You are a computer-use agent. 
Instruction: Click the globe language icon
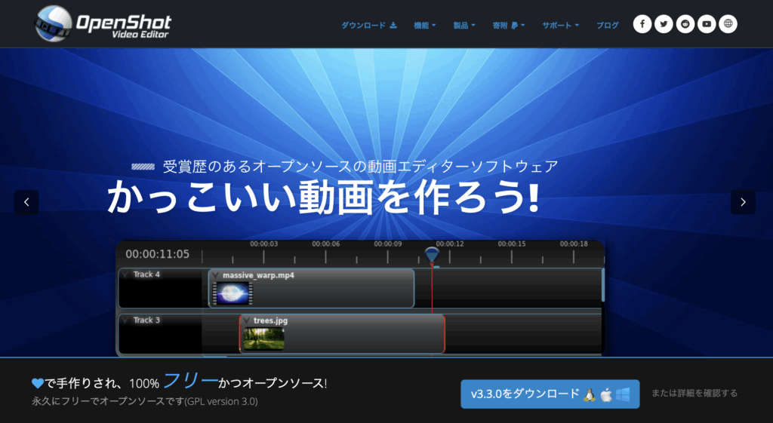point(728,25)
